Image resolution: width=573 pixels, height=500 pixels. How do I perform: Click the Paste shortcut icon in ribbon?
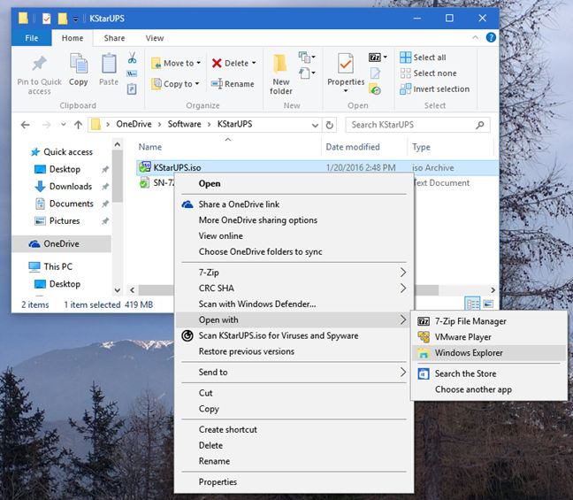tap(132, 88)
